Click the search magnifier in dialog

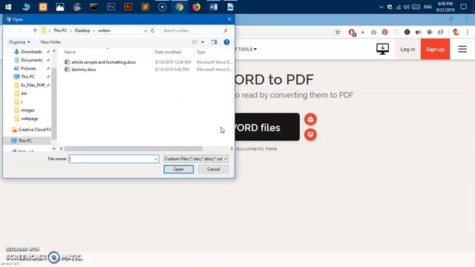(x=226, y=30)
